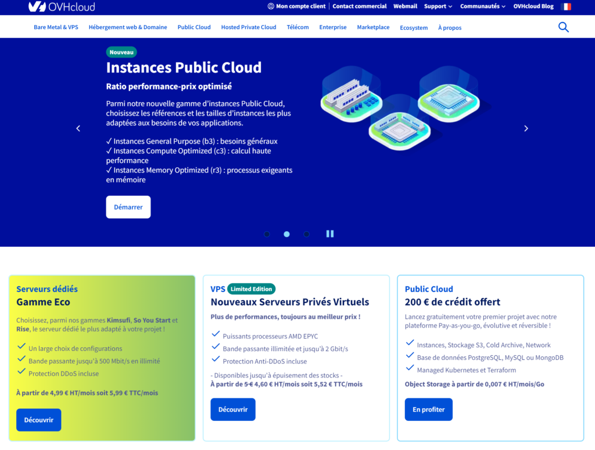Screen dimensions: 595x450
Task: Click Découvrir on the Serveurs dédiés card
Action: [x=38, y=420]
